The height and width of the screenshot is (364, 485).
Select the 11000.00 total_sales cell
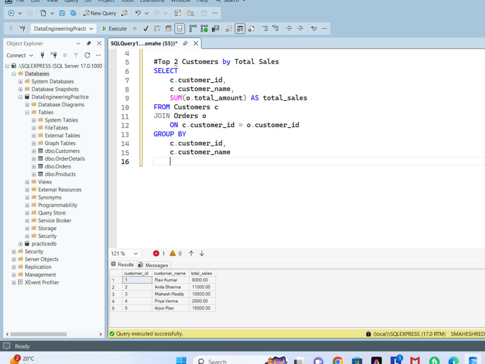(202, 287)
